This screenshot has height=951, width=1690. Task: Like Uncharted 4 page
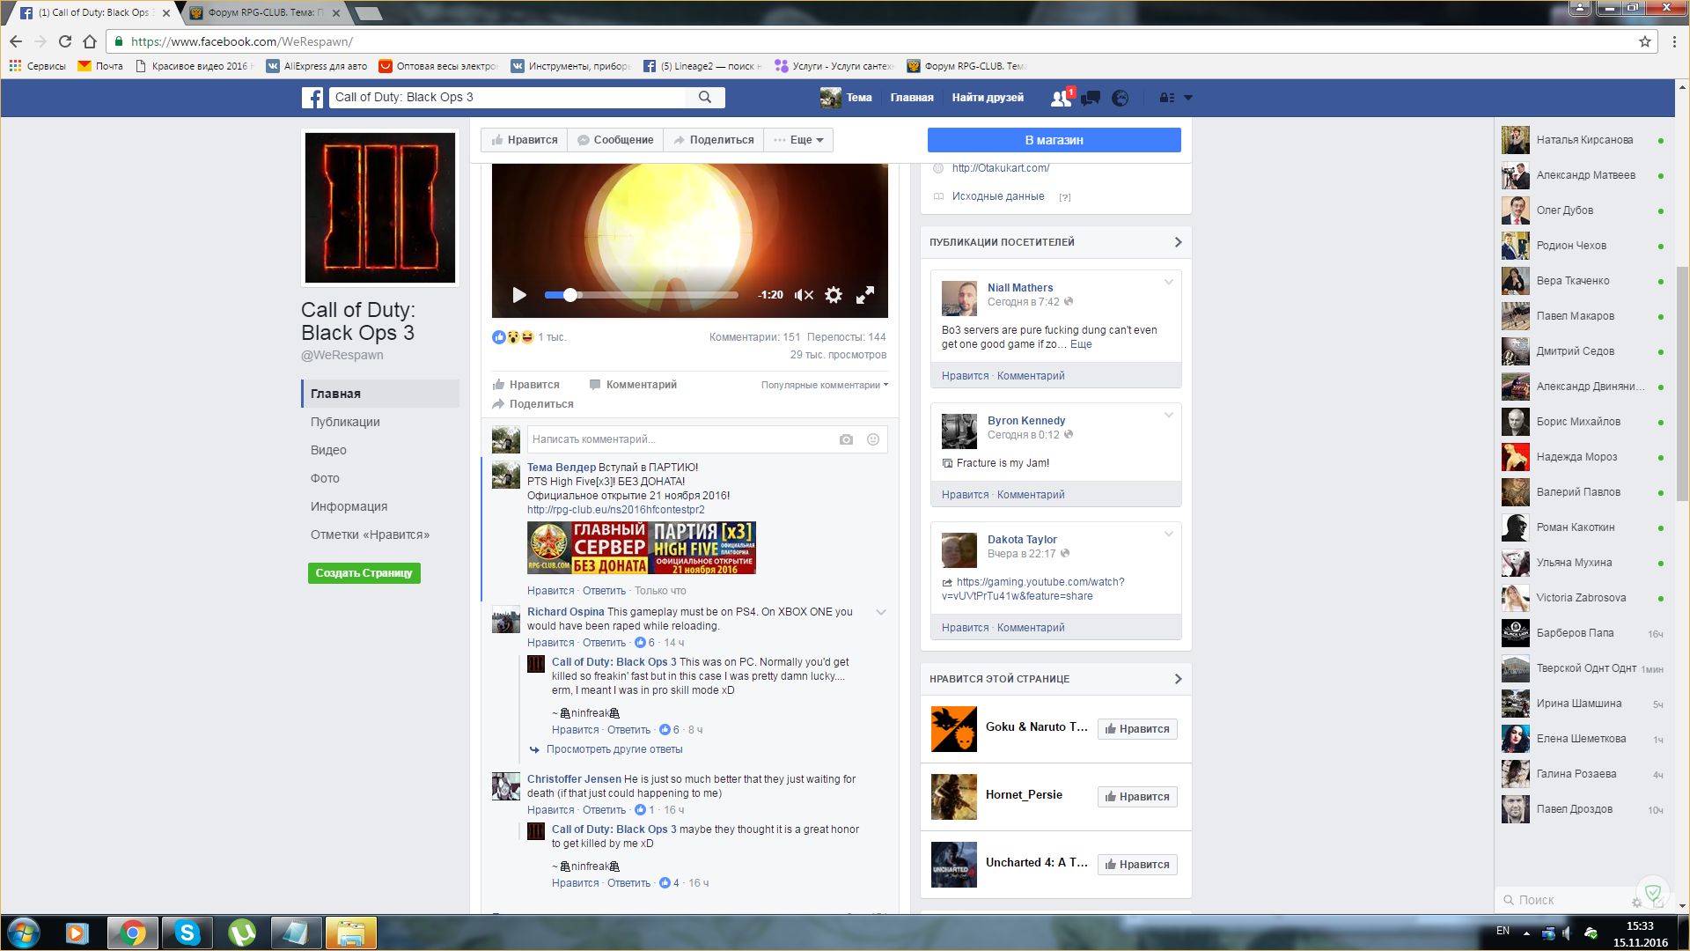tap(1137, 865)
